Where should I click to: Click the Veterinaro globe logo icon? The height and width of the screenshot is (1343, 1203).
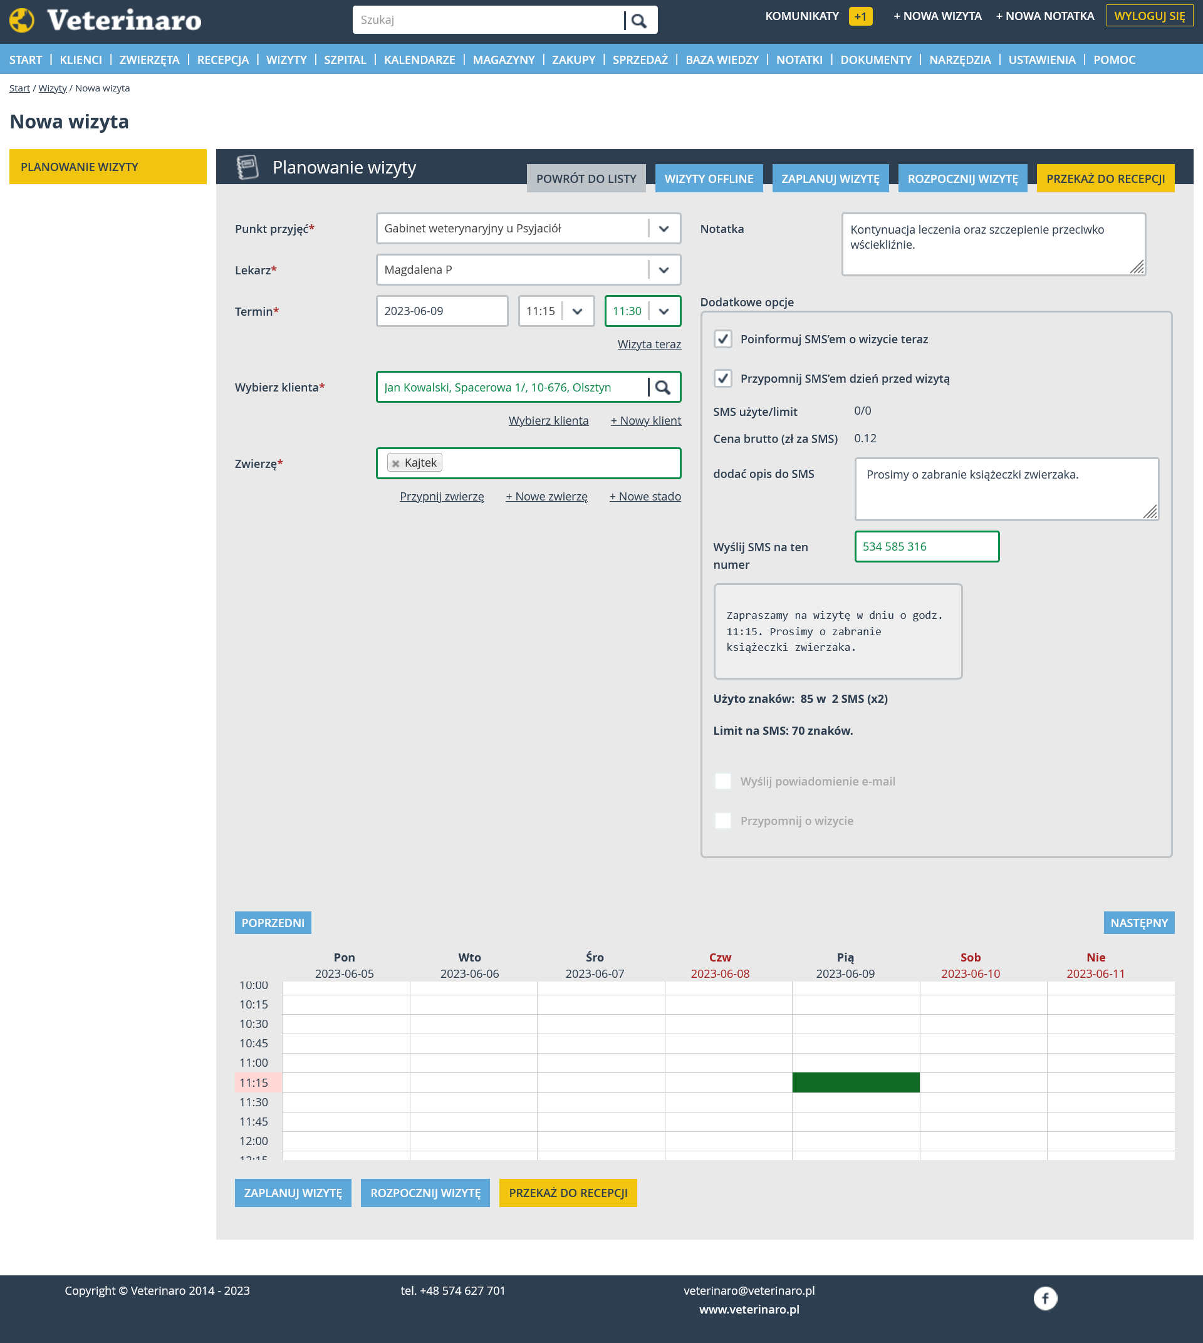22,20
